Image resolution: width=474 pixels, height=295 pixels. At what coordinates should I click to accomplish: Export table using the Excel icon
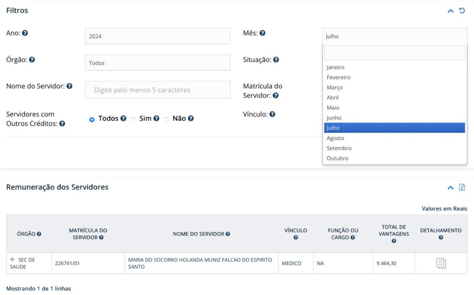tap(462, 188)
